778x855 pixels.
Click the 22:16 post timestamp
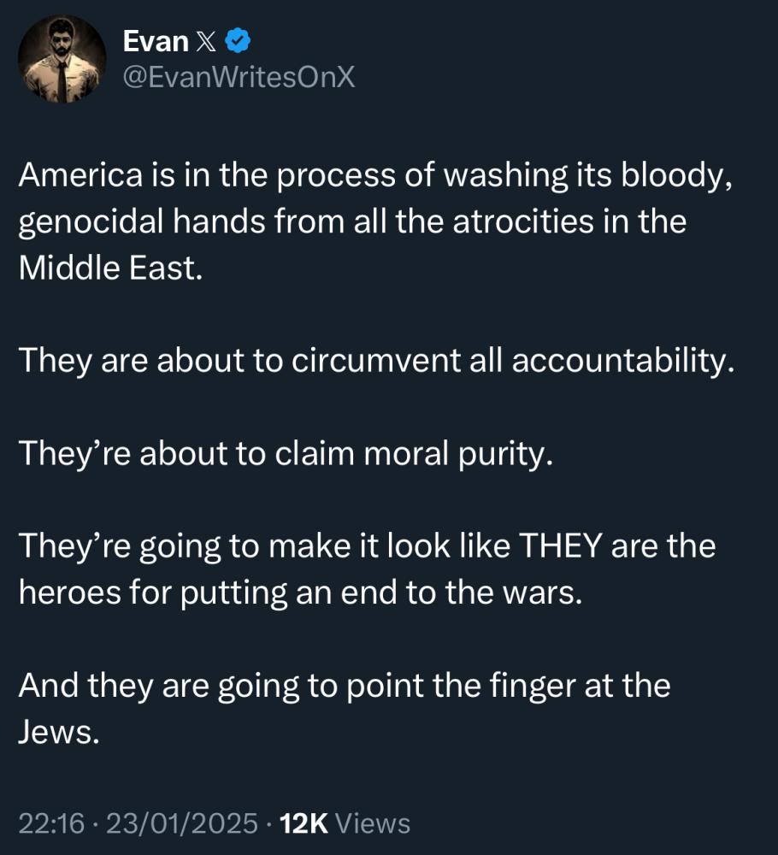click(51, 823)
